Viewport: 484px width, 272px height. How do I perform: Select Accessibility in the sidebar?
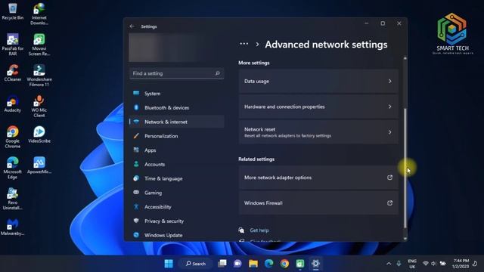177,207
